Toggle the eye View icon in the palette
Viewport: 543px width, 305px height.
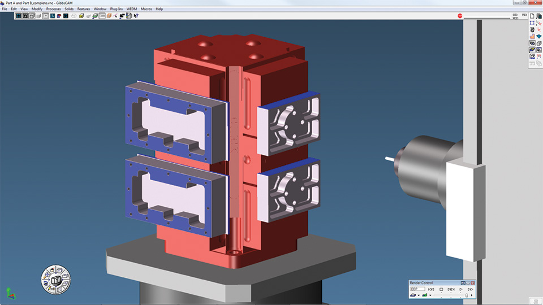point(532,43)
